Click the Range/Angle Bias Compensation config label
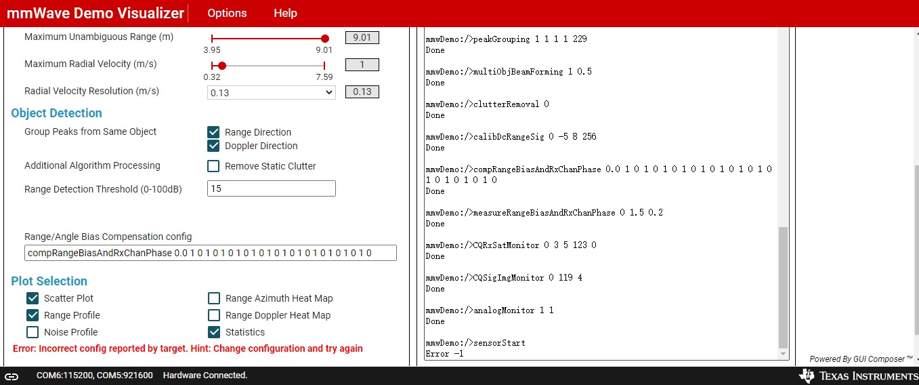Image resolution: width=919 pixels, height=385 pixels. click(x=108, y=237)
